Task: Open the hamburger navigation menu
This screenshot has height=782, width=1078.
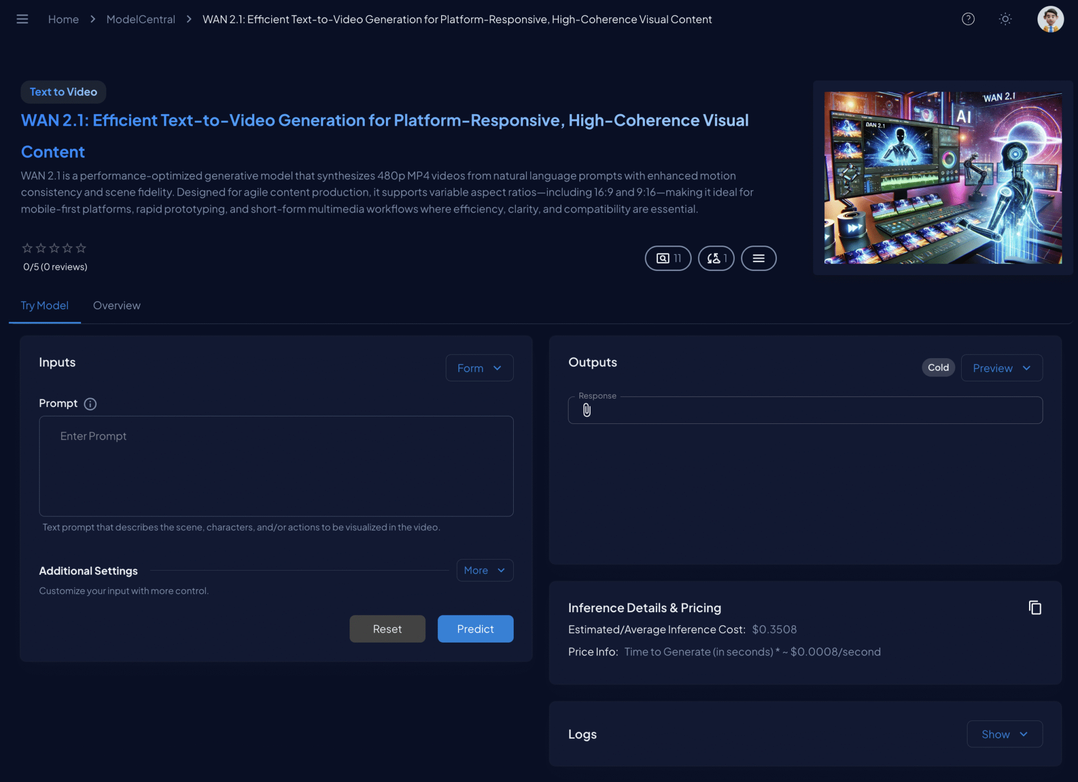Action: [23, 19]
